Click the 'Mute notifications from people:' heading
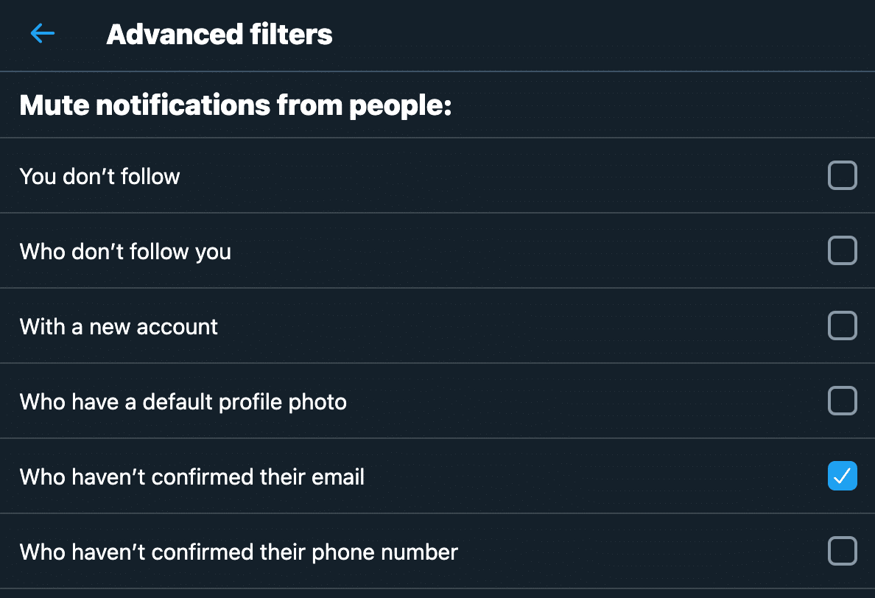This screenshot has height=598, width=875. (235, 106)
